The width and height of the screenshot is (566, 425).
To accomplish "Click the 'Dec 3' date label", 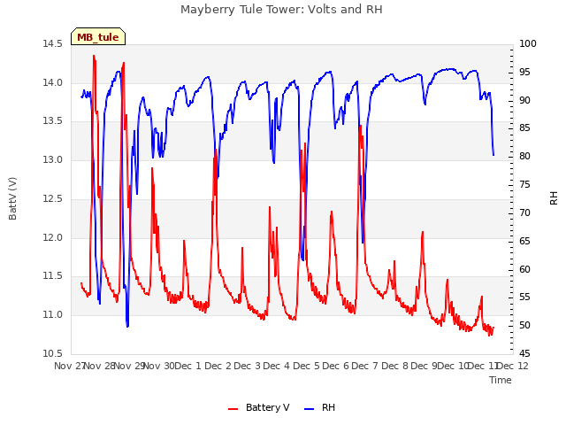I will pos(248,366).
